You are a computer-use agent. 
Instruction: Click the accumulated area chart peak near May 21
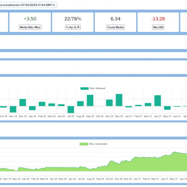[x=175, y=152]
